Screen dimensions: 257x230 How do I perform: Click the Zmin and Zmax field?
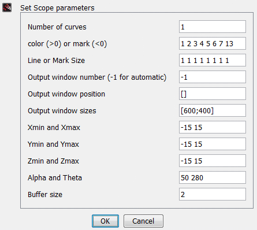[x=213, y=161]
